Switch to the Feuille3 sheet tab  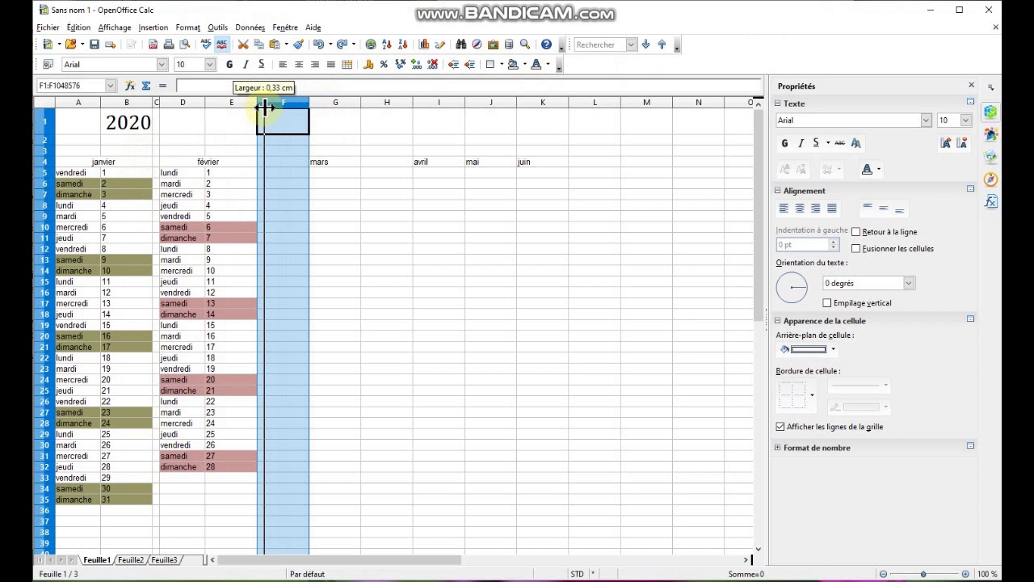164,560
